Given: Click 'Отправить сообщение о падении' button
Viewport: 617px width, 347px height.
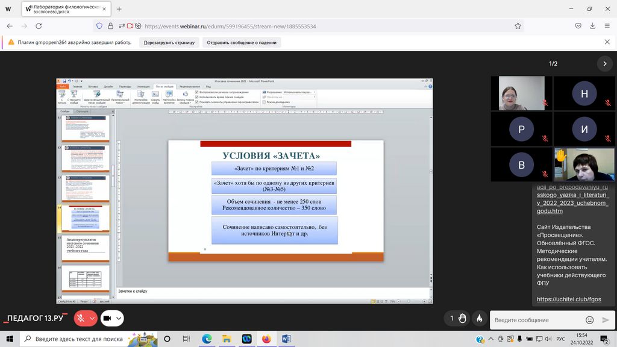Looking at the screenshot, I should 242,43.
